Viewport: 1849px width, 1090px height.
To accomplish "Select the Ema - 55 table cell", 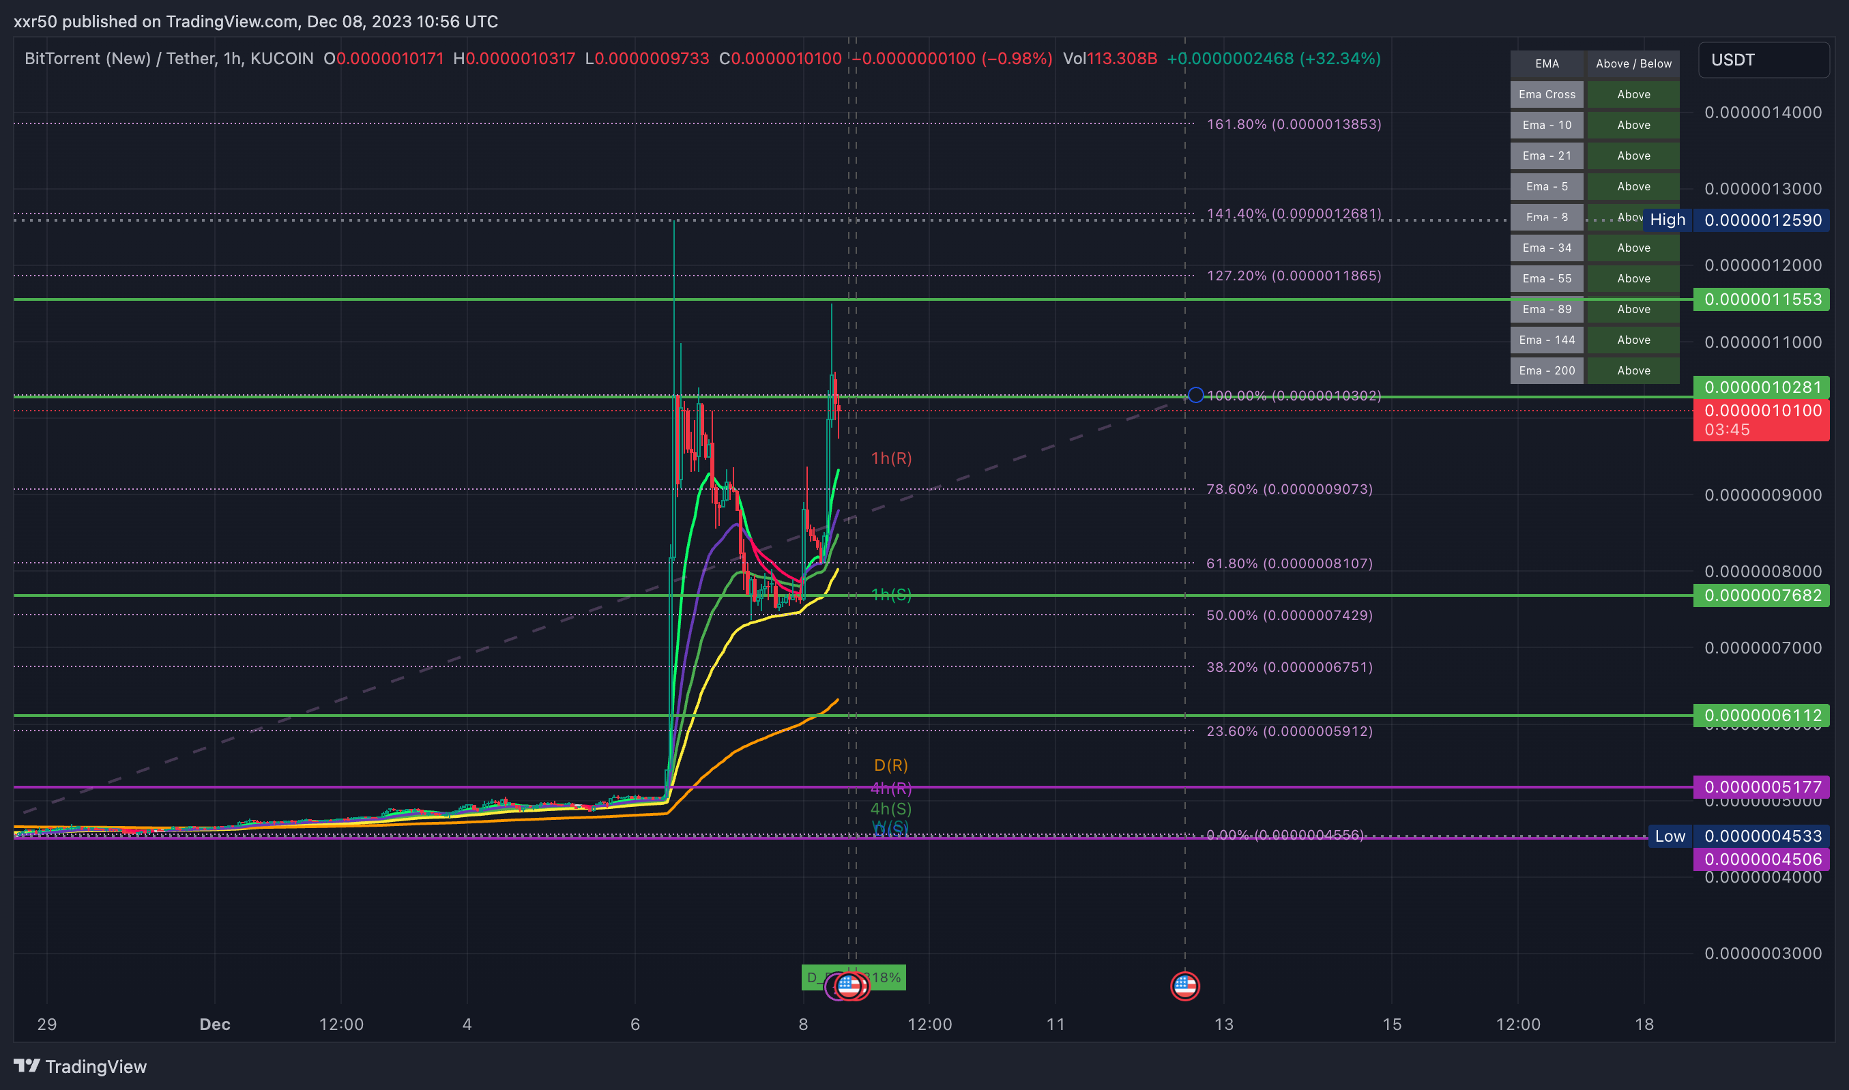I will tap(1546, 279).
